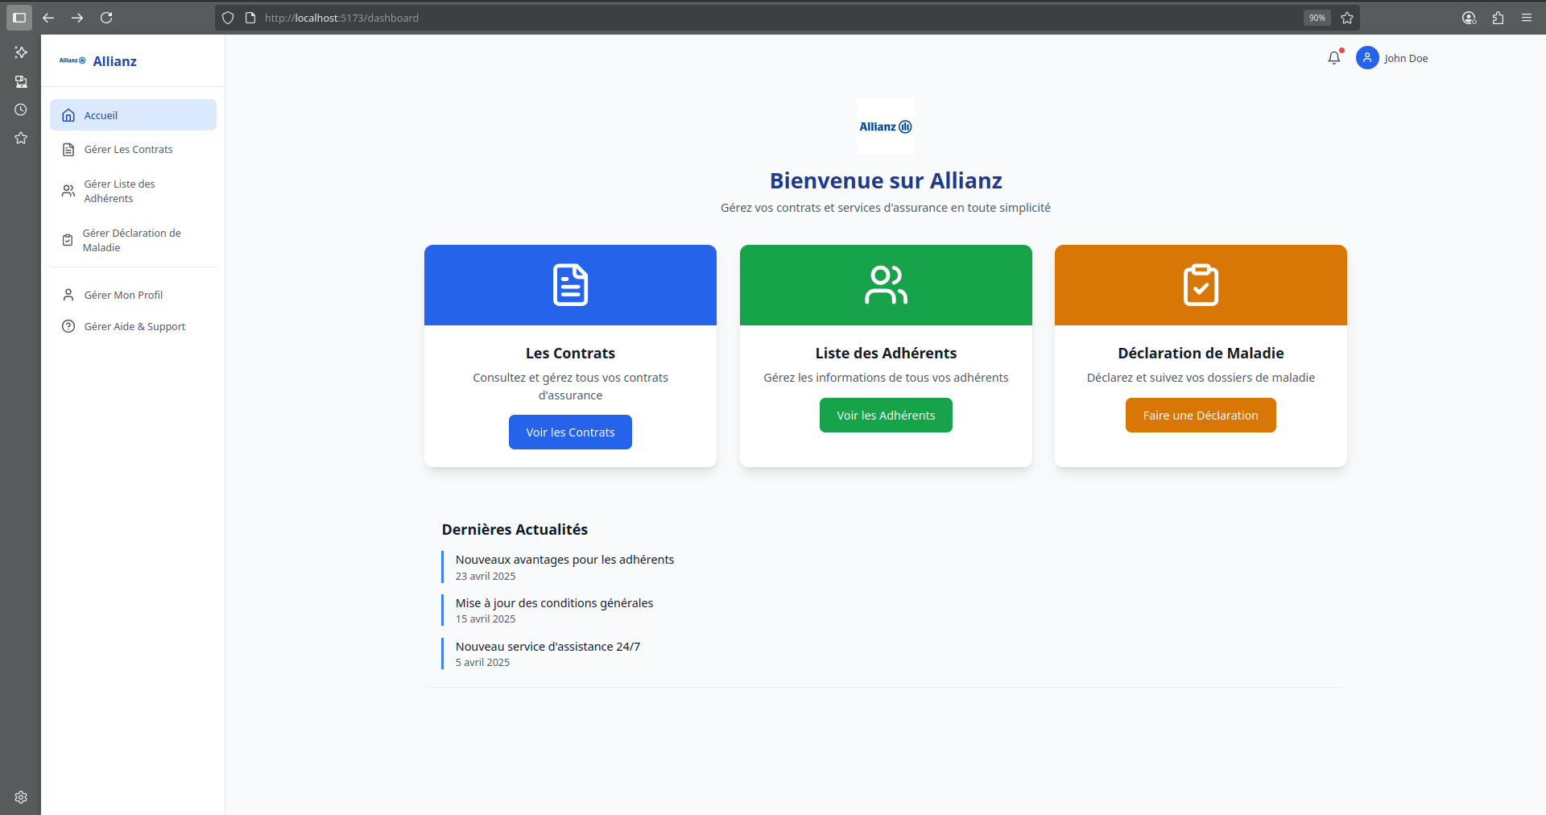This screenshot has width=1546, height=815.
Task: Toggle the bookmark star in the address bar
Action: point(1347,18)
